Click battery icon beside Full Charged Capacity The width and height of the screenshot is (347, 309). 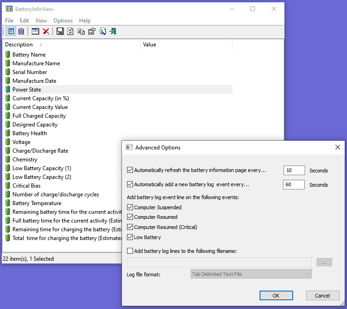coord(8,116)
